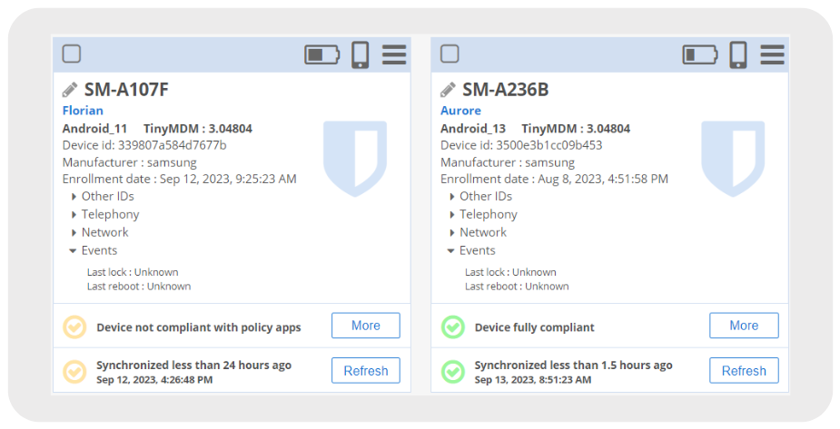Open the hamburger menu on the SM-A236B card
Screen dimensions: 840x429
(x=772, y=54)
